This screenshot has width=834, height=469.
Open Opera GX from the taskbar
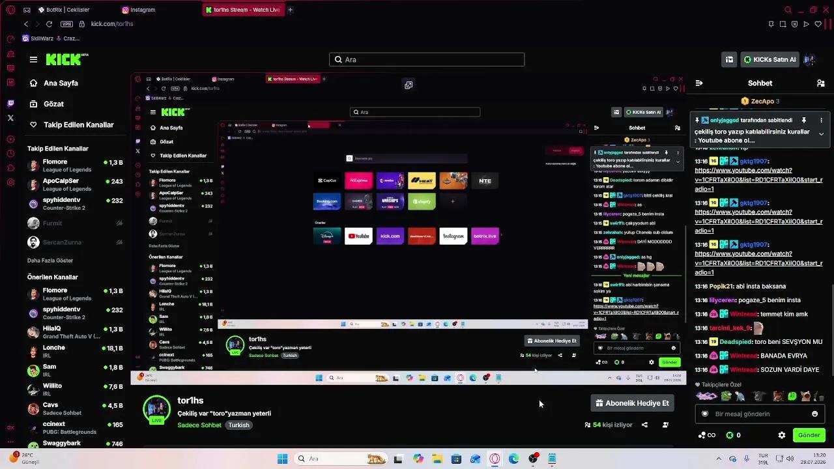coord(495,459)
